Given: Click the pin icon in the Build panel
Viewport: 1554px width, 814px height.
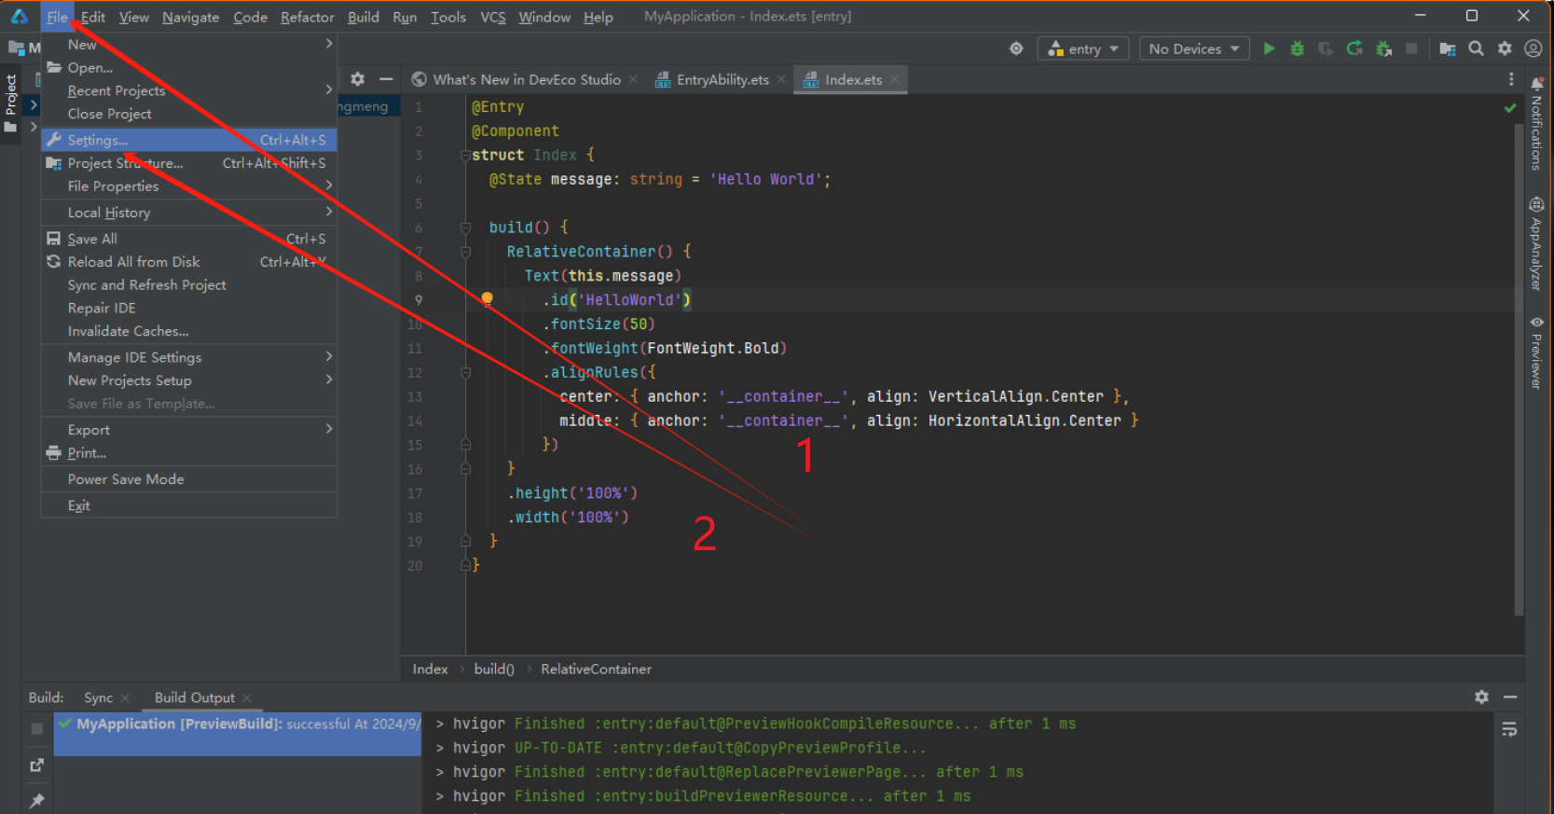Looking at the screenshot, I should click(37, 800).
